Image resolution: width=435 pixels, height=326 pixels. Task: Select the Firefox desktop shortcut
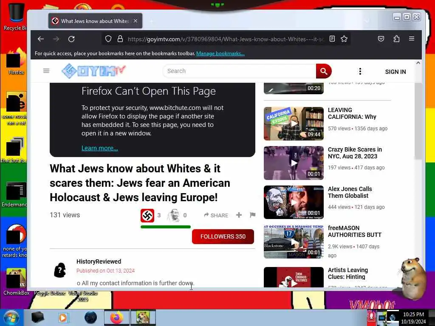click(16, 62)
